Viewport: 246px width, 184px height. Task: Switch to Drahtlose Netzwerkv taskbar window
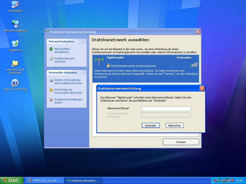click(84, 180)
